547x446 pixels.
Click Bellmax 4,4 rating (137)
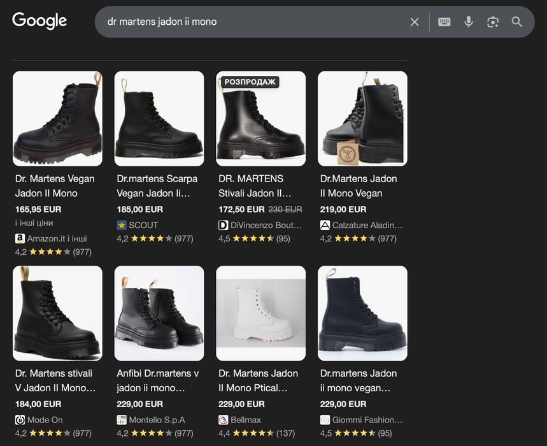(257, 433)
